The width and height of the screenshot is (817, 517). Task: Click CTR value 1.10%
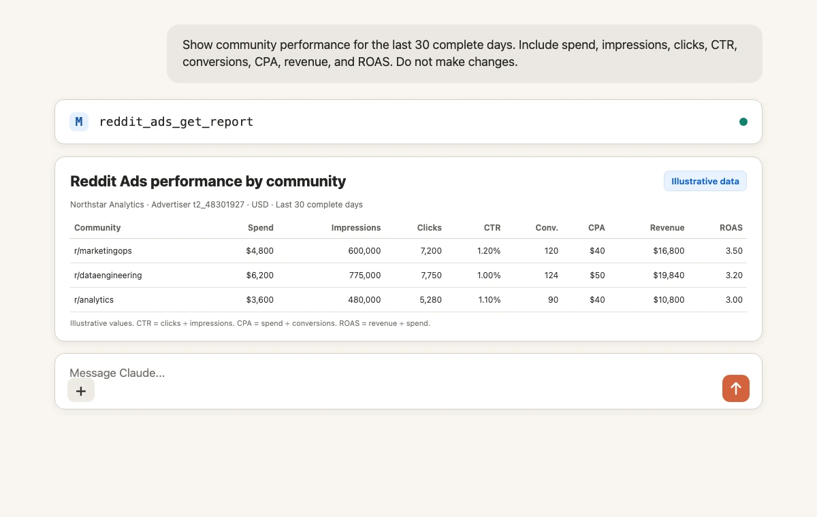click(489, 300)
